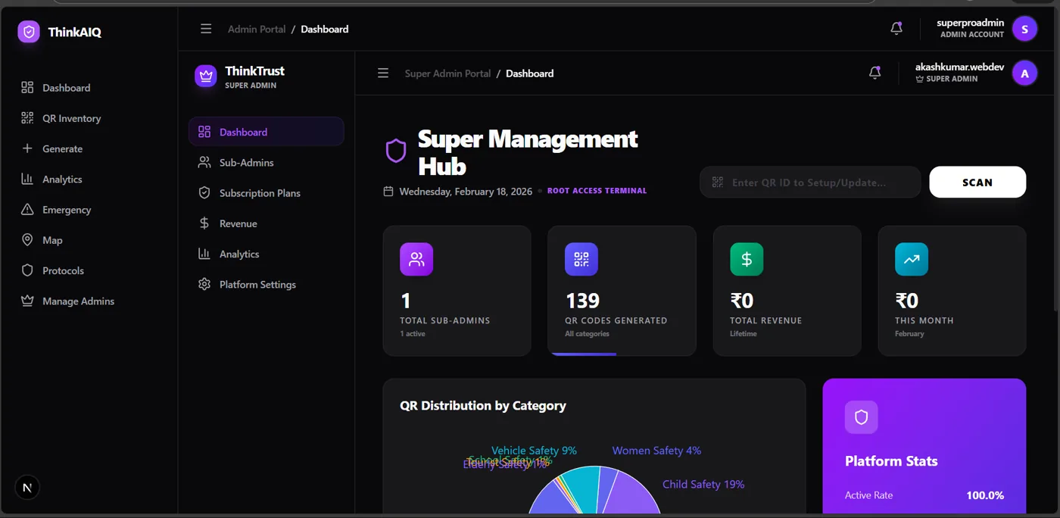Click the Total Revenue green dollar icon
The height and width of the screenshot is (518, 1060).
pos(747,259)
